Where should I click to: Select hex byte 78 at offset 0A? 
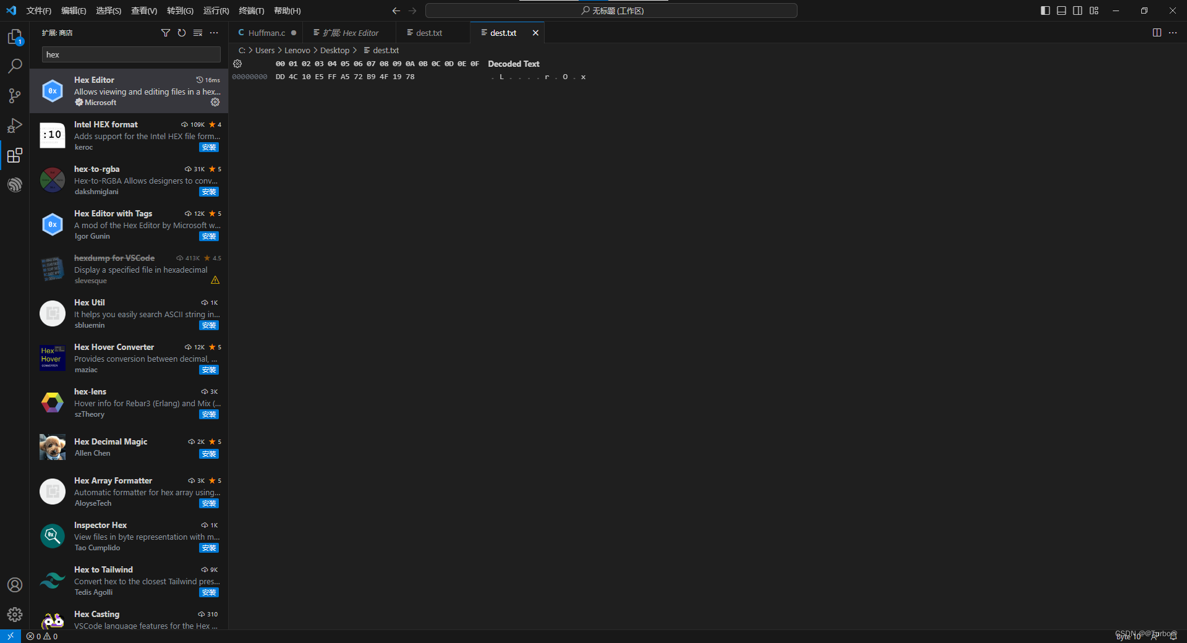coord(410,77)
